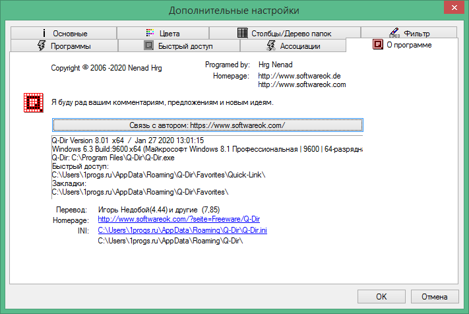Screen dimensions: 469x314
Task: Click the grid icon of Столбцы/Дерево папок
Action: (242, 33)
